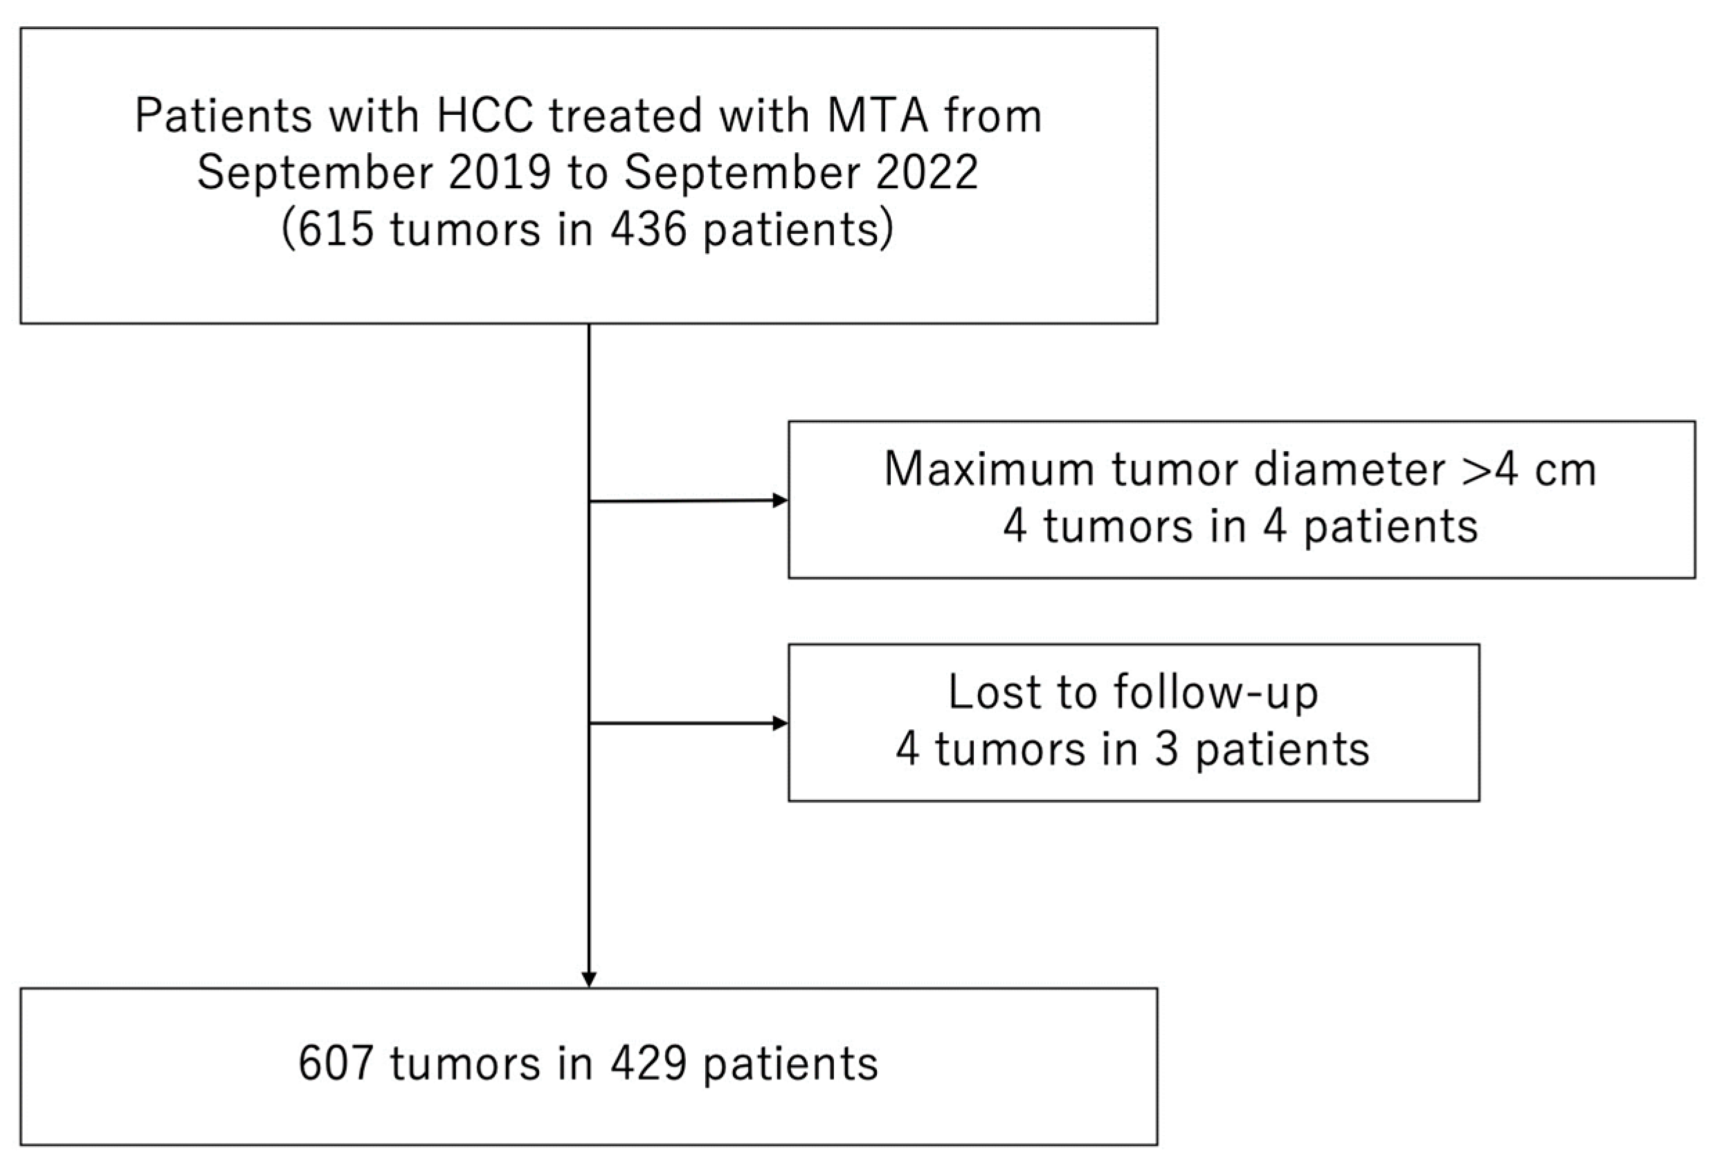
Task: Select the 'Maximum tumor diameter >4 cm' text
Action: 1240,469
